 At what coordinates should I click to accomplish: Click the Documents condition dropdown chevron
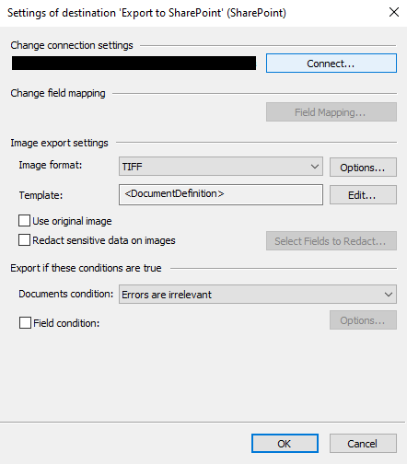[x=389, y=295]
